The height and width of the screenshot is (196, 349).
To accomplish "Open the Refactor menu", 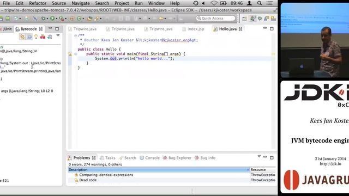I will click(38, 3).
